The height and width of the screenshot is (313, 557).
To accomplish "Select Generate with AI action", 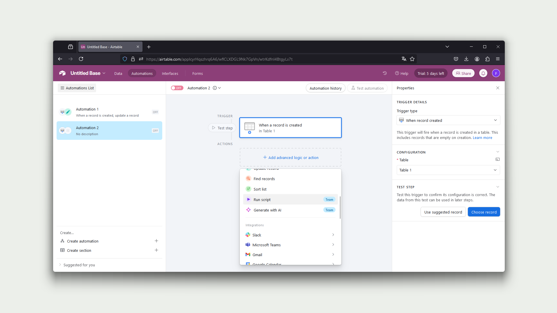I will click(x=291, y=210).
